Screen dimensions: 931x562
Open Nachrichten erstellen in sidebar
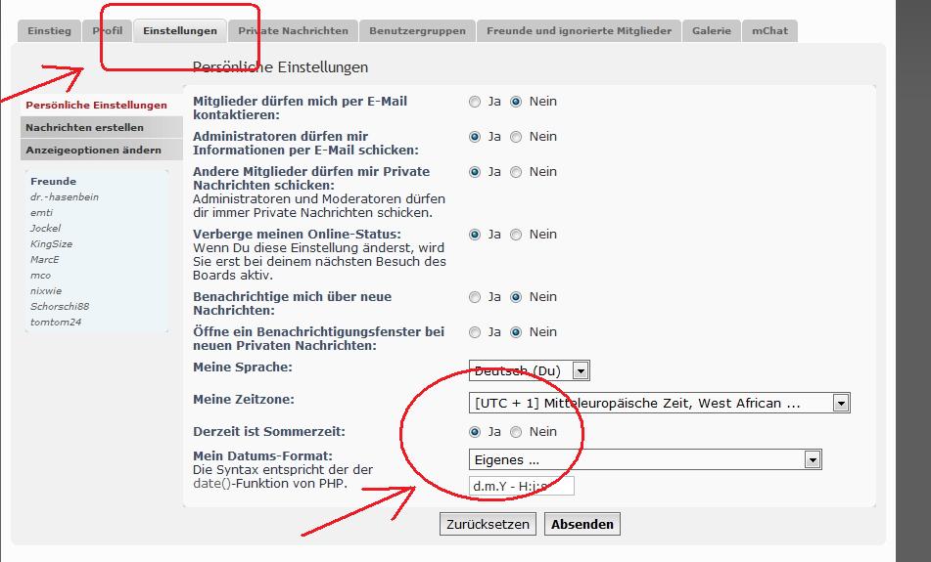tap(85, 128)
